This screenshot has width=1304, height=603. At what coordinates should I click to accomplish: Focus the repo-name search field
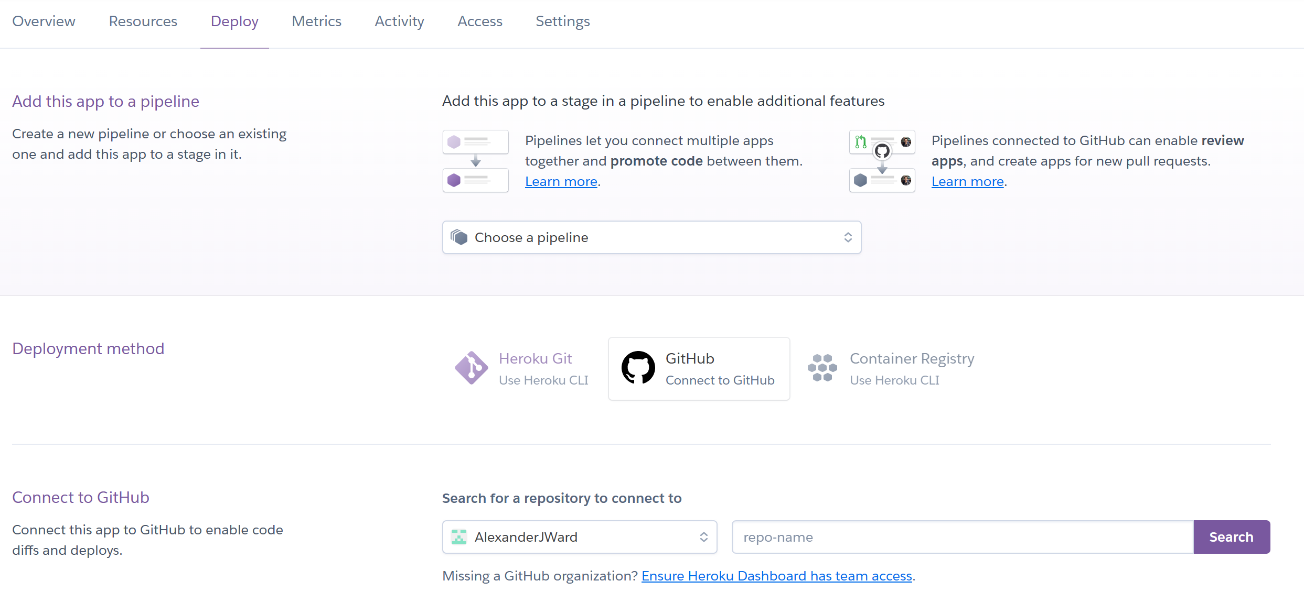click(x=962, y=537)
